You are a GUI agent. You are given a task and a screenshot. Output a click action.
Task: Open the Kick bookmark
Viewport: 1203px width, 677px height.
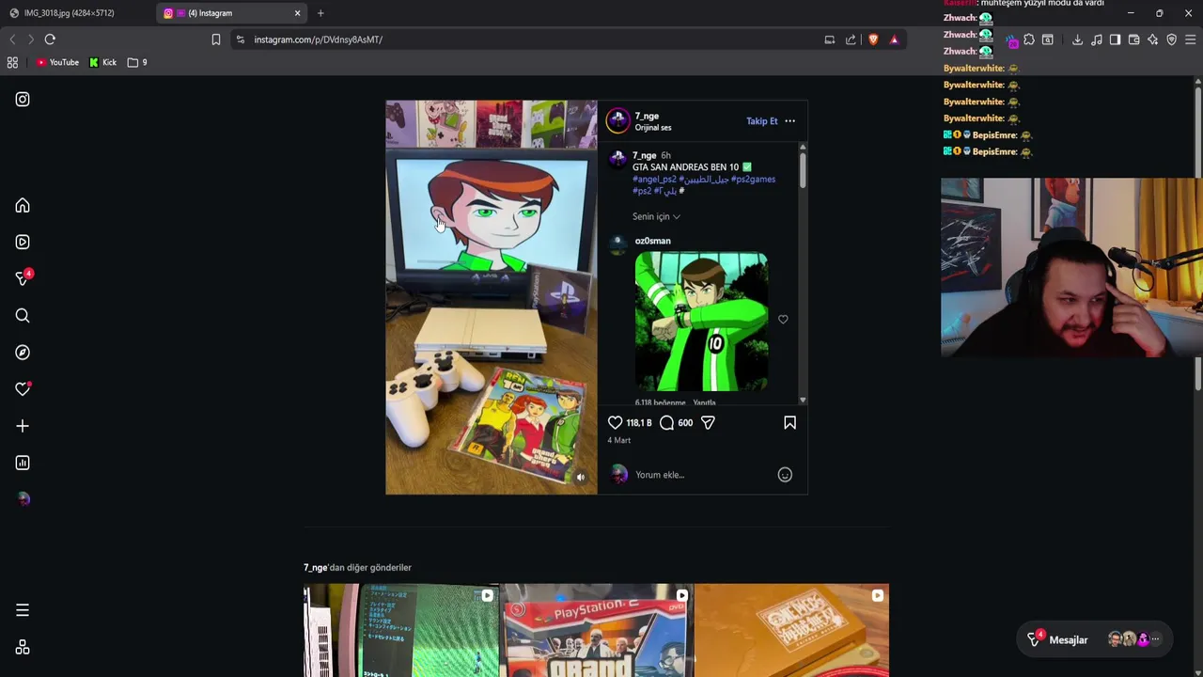[102, 63]
